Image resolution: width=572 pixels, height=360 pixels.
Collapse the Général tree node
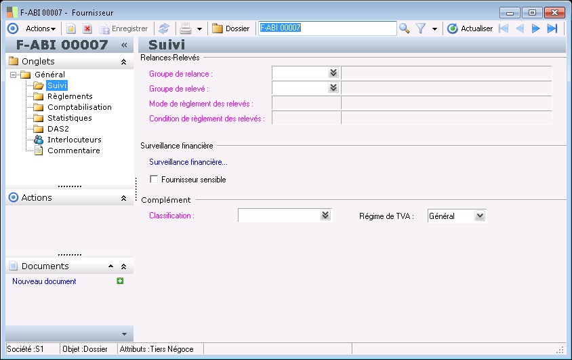(x=13, y=75)
